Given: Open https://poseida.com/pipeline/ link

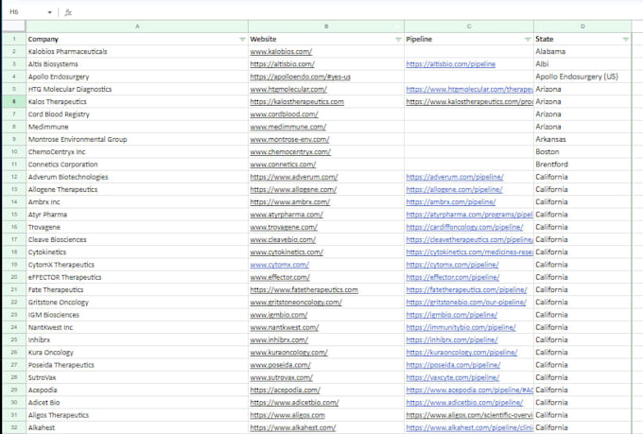Looking at the screenshot, I should pos(453,365).
